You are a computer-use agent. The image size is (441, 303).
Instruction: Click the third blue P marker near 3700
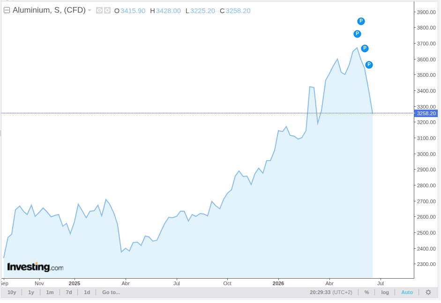365,48
